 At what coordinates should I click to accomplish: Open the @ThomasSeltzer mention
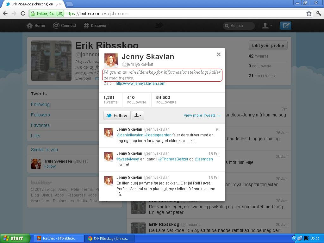click(x=173, y=159)
